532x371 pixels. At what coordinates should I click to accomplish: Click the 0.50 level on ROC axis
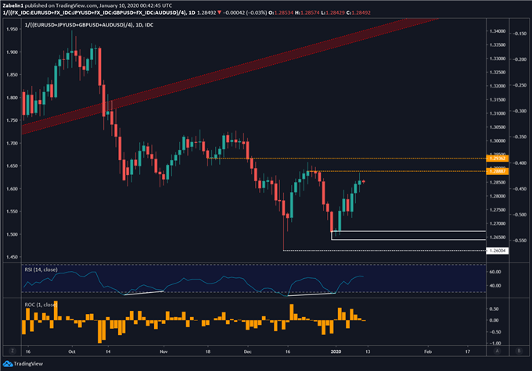(494, 309)
